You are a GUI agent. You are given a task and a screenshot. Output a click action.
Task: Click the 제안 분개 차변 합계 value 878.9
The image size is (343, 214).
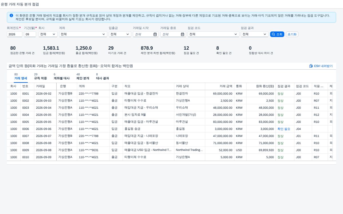pos(147,48)
